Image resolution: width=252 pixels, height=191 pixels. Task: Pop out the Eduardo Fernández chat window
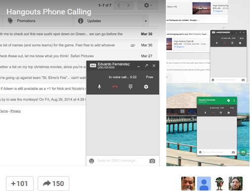[x=147, y=65]
